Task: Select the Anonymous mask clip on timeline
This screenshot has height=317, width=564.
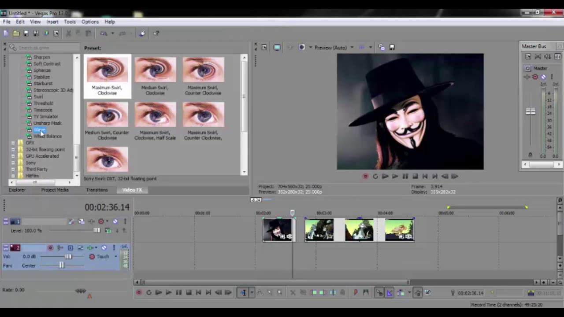Action: coord(278,230)
